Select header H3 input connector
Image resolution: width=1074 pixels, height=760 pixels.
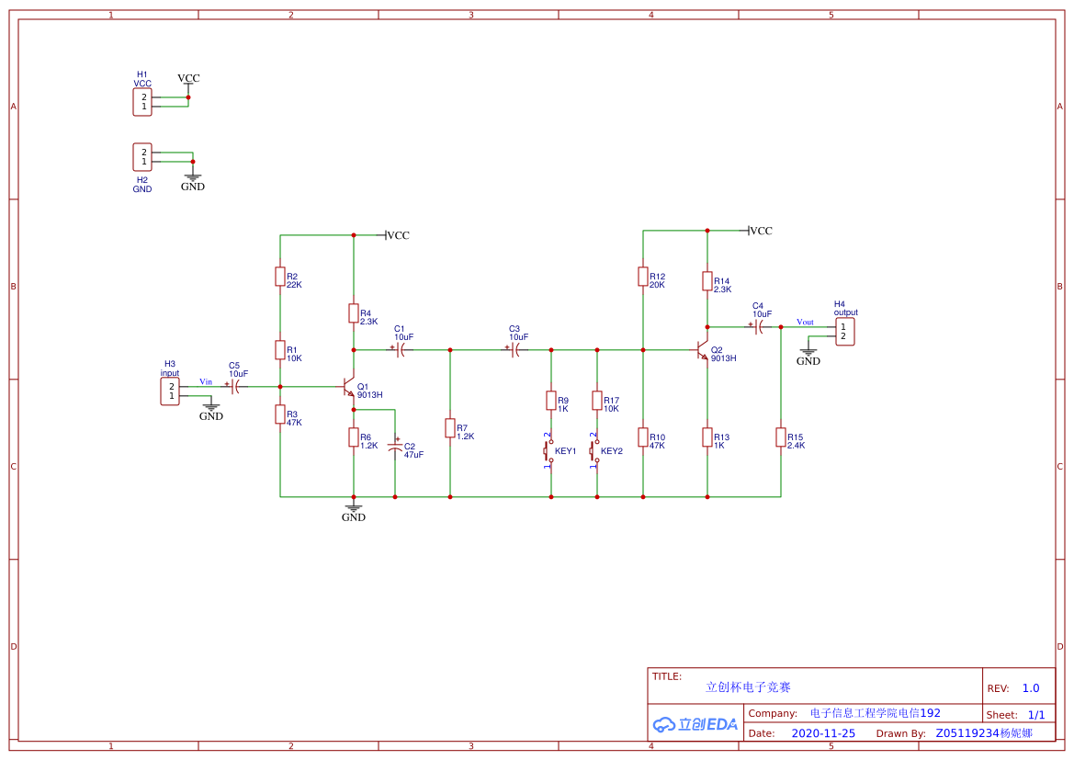(x=170, y=391)
